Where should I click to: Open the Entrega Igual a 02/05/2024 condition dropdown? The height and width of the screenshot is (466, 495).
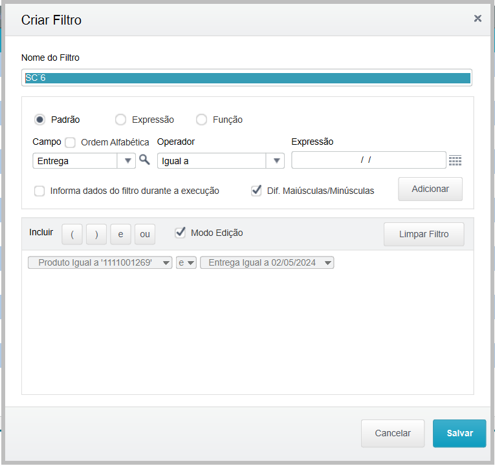pyautogui.click(x=328, y=263)
